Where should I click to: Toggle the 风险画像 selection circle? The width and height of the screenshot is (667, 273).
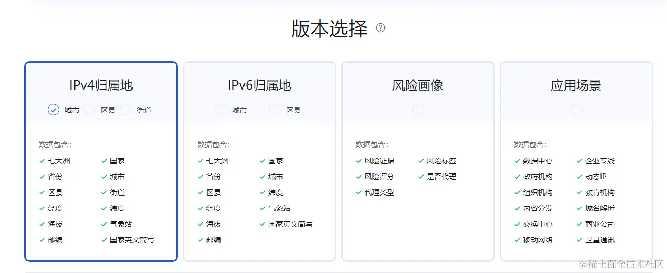[x=418, y=110]
